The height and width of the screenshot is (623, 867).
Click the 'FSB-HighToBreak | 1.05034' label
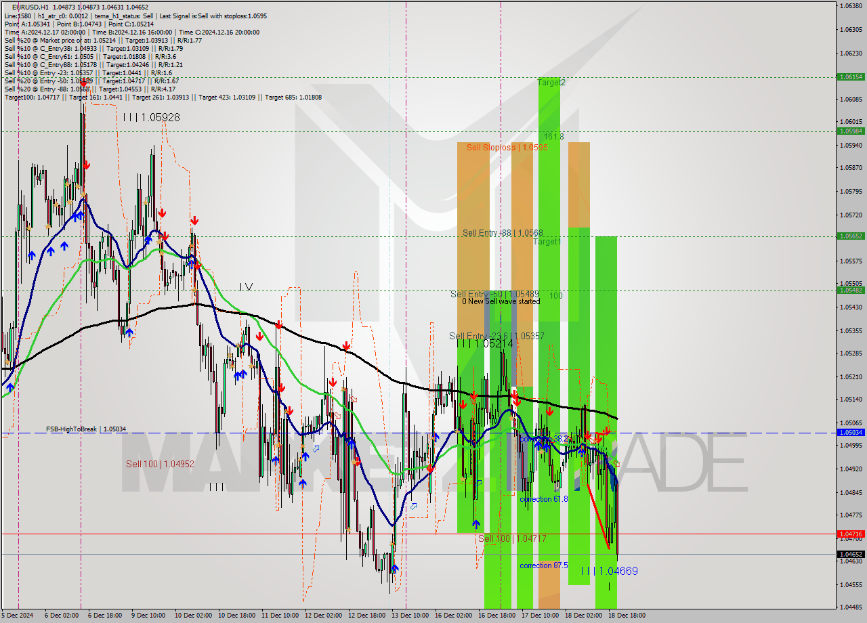click(x=86, y=429)
